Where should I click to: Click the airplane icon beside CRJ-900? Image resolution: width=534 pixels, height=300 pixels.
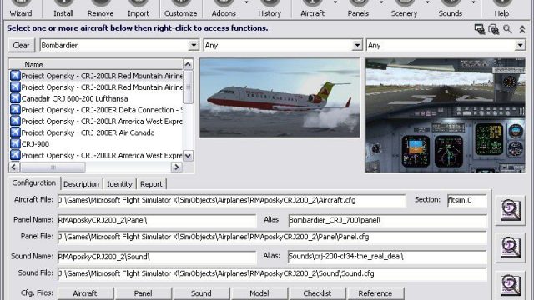pyautogui.click(x=15, y=143)
